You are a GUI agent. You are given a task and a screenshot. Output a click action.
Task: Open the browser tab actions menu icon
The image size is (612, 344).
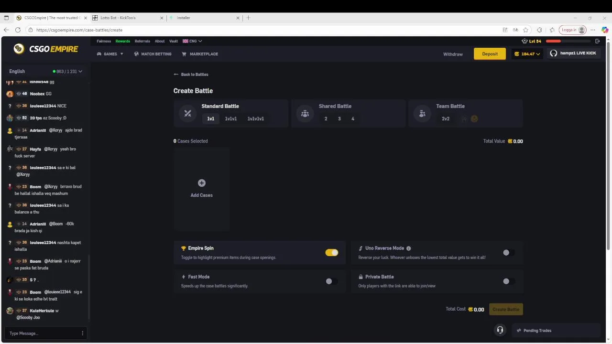click(x=6, y=18)
